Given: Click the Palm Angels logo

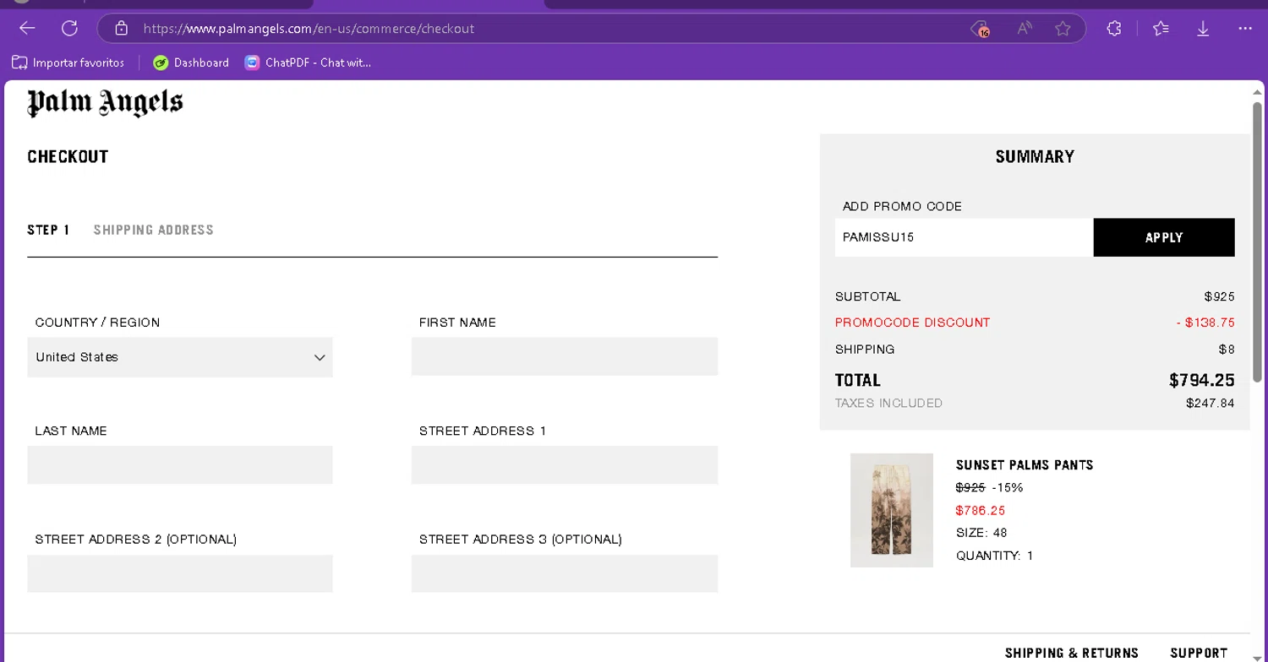Looking at the screenshot, I should click(x=105, y=102).
